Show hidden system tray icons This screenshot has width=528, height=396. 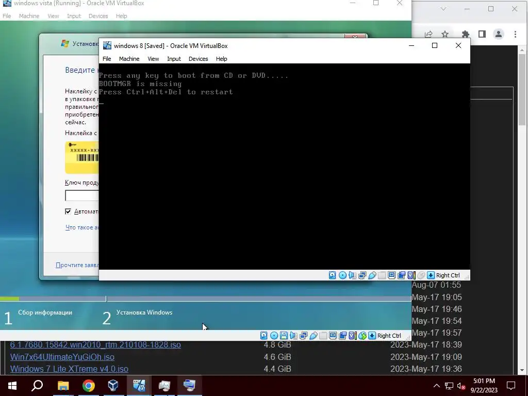(436, 386)
